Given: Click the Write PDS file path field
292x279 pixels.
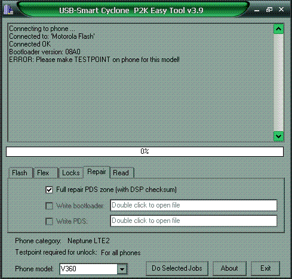Looking at the screenshot, I should click(193, 221).
